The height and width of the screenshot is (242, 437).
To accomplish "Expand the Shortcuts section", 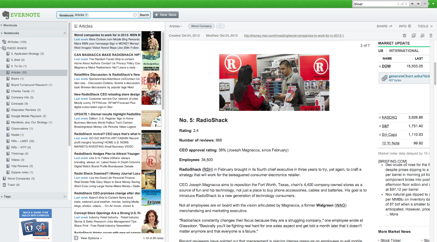I will (x=1, y=25).
